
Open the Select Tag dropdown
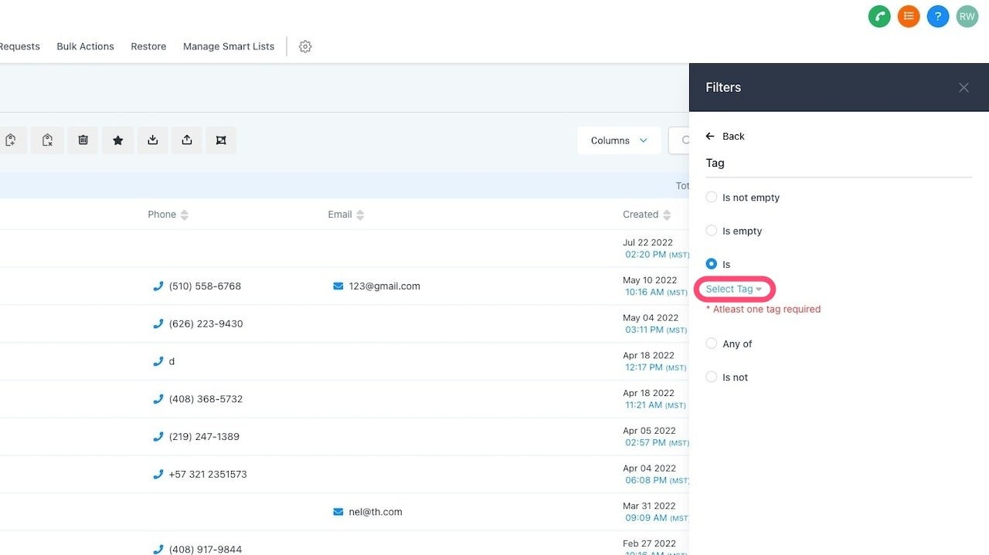coord(734,289)
